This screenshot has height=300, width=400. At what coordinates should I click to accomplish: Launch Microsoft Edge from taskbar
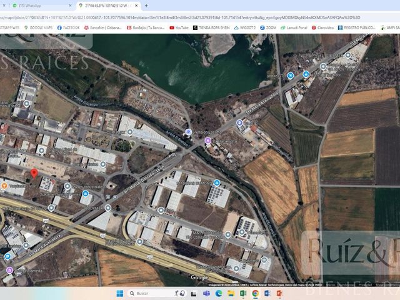(x=218, y=293)
